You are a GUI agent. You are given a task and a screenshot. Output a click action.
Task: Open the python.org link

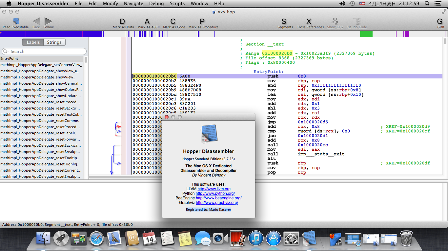[215, 193]
